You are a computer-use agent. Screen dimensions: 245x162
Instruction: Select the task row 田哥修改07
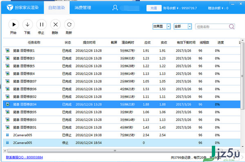[121, 81]
